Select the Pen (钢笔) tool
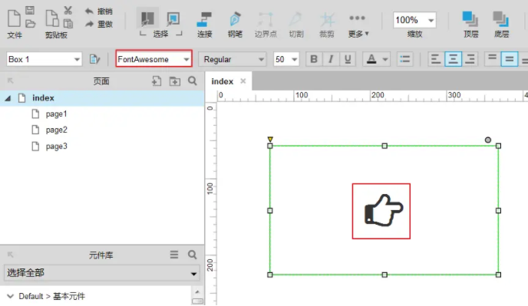The height and width of the screenshot is (306, 528). pyautogui.click(x=235, y=25)
